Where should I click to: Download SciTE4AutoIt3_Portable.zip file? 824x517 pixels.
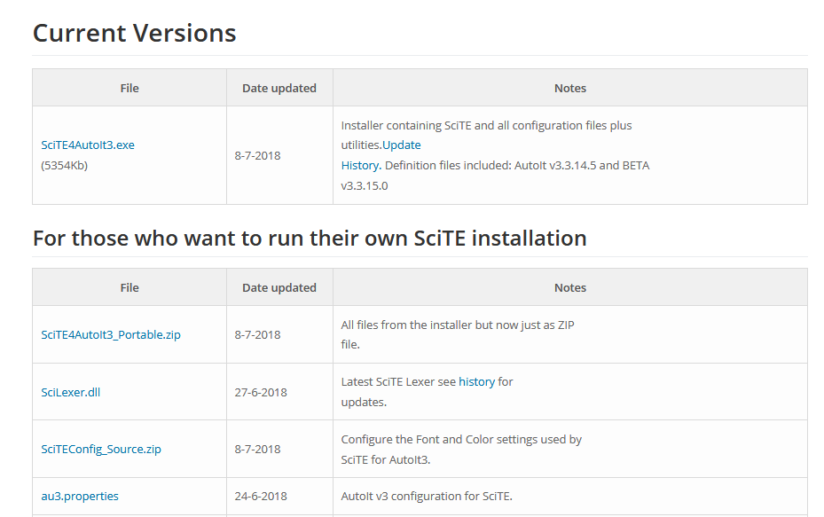(111, 334)
